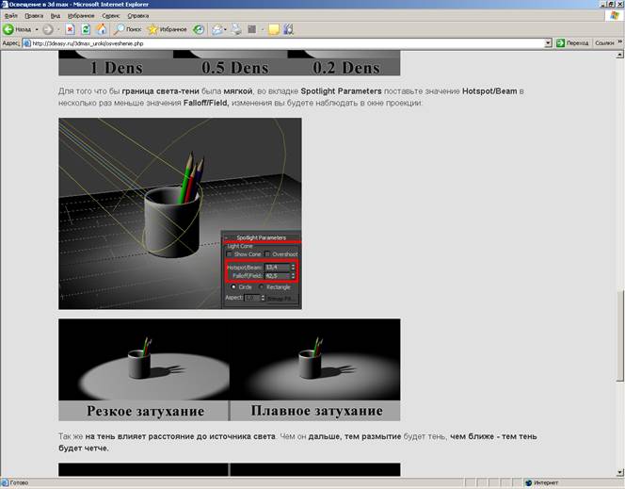Click the vertical scrollbar up arrow
Screen dimensions: 625x489
coord(619,55)
